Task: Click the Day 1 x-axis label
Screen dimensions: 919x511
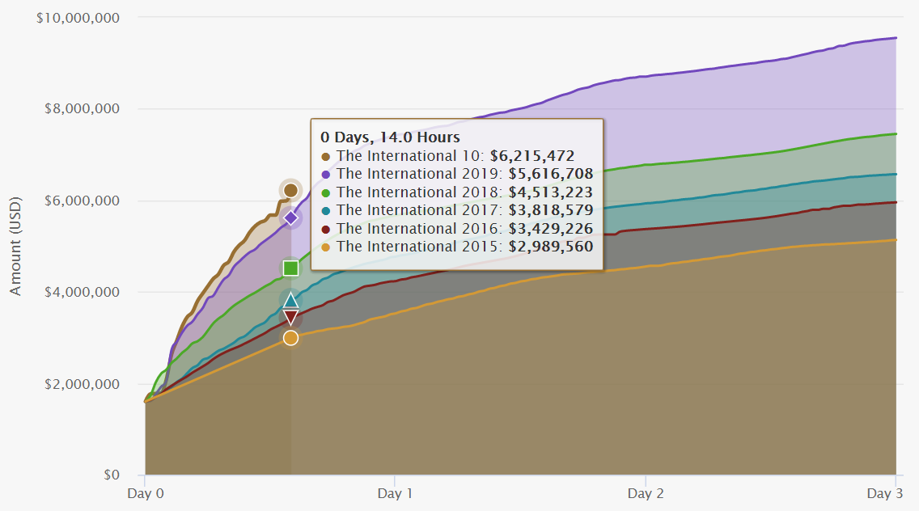Action: click(395, 493)
